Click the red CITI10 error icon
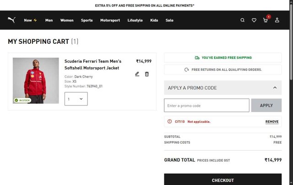Screen dimensions: 293x185 pos(170,122)
